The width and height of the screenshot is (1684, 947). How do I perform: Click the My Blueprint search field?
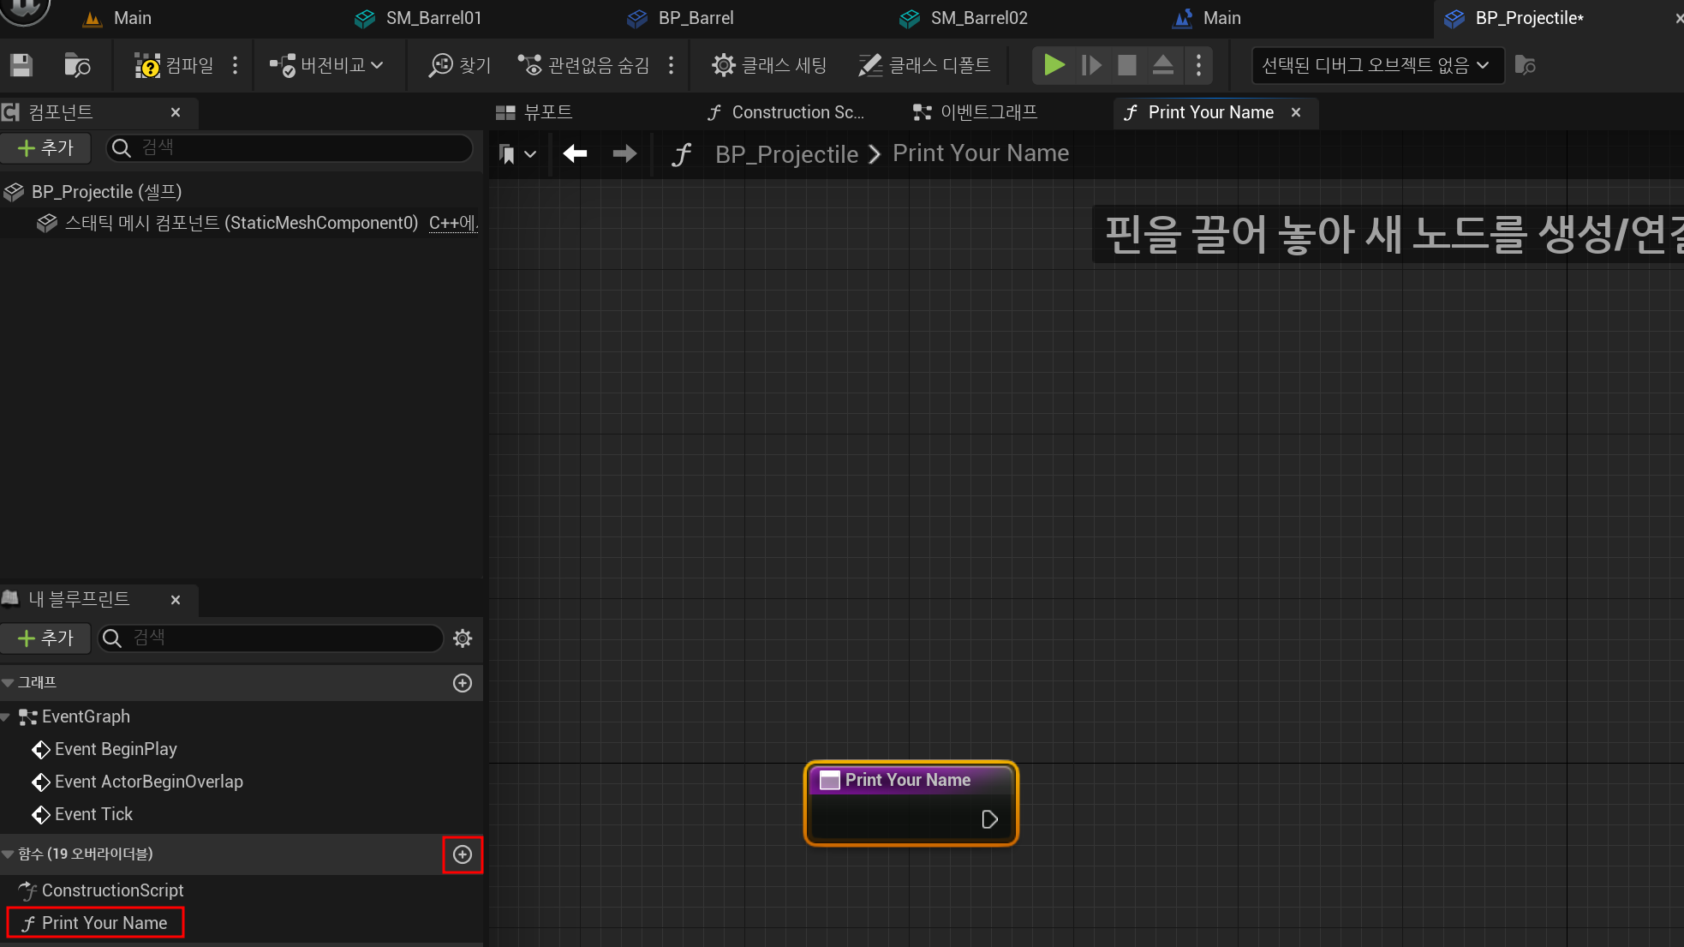pyautogui.click(x=270, y=638)
